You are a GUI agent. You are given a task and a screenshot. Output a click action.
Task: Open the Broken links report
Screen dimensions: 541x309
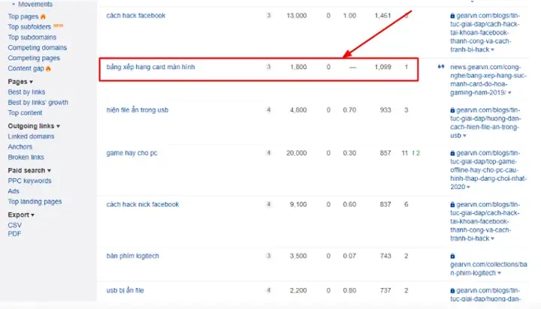coord(26,157)
